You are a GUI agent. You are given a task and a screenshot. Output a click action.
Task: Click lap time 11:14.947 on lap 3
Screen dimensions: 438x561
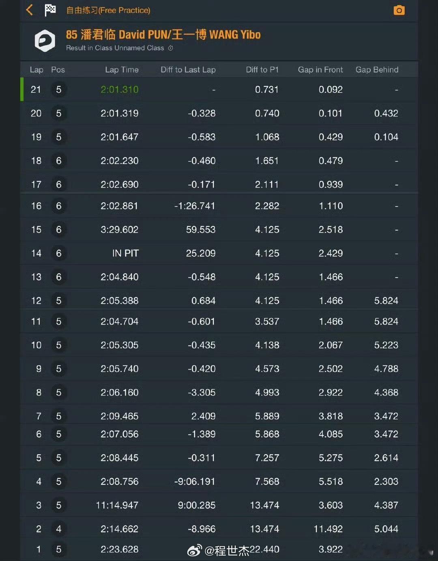[117, 505]
